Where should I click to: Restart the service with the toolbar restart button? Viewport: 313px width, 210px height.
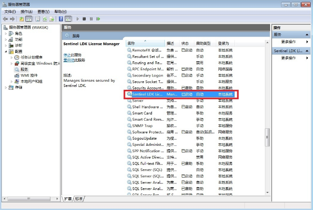click(x=98, y=19)
